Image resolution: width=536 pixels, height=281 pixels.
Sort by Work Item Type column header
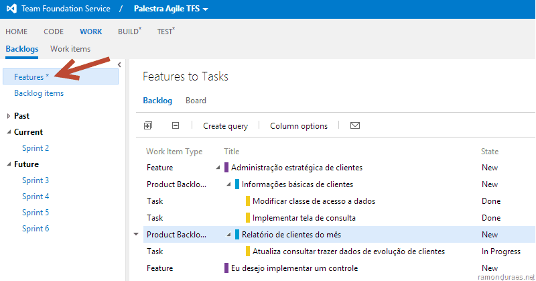(174, 152)
